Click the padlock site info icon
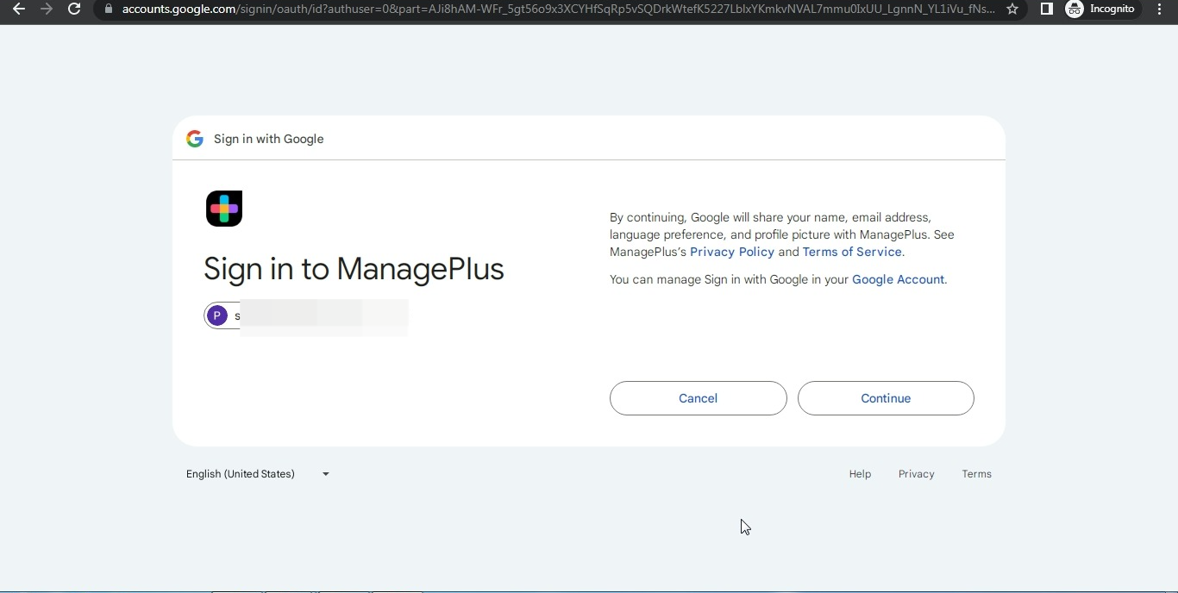The image size is (1178, 593). (108, 9)
